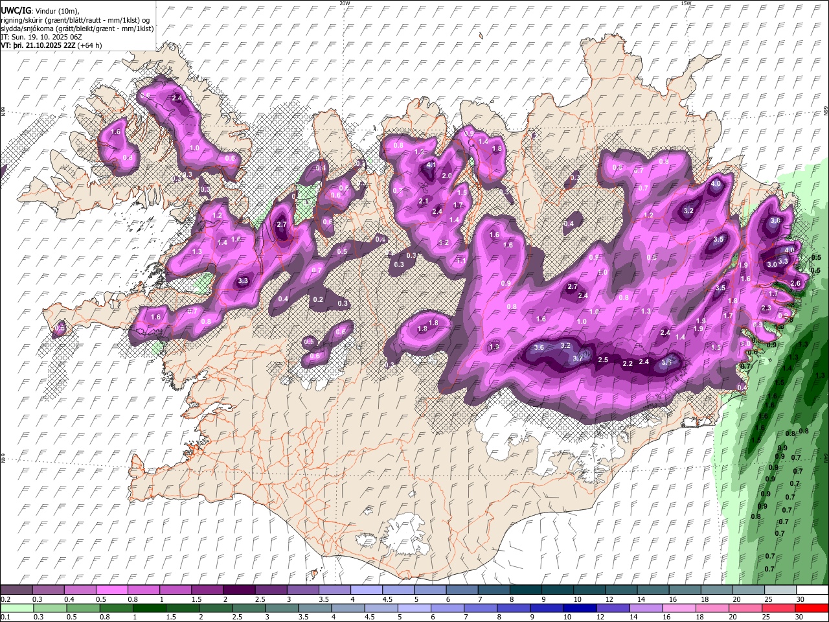The height and width of the screenshot is (622, 829).
Task: Click the dark blue swatch at 10, bottom legend row
Action: [578, 608]
